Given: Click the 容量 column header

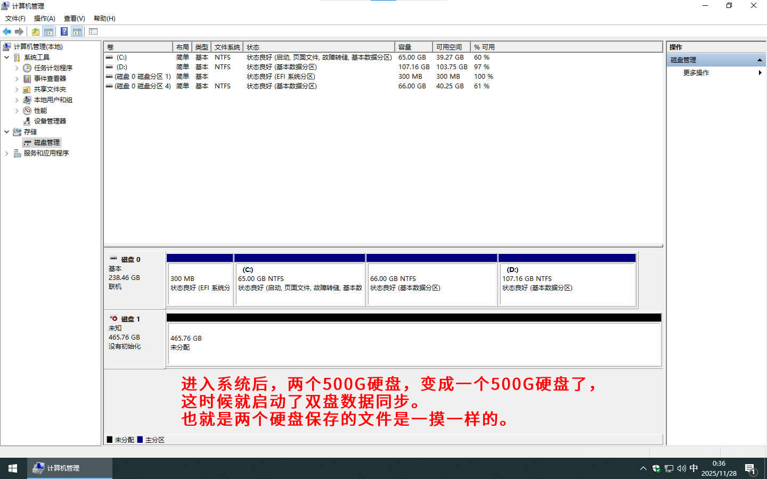Looking at the screenshot, I should point(413,47).
